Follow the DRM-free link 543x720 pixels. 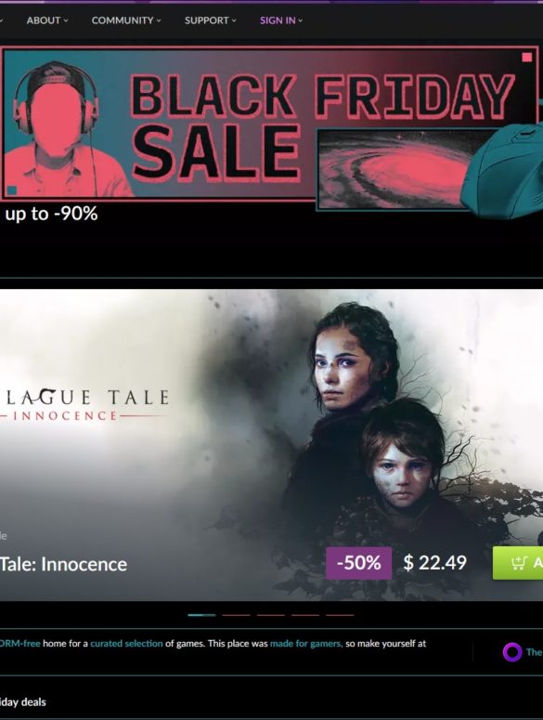19,643
